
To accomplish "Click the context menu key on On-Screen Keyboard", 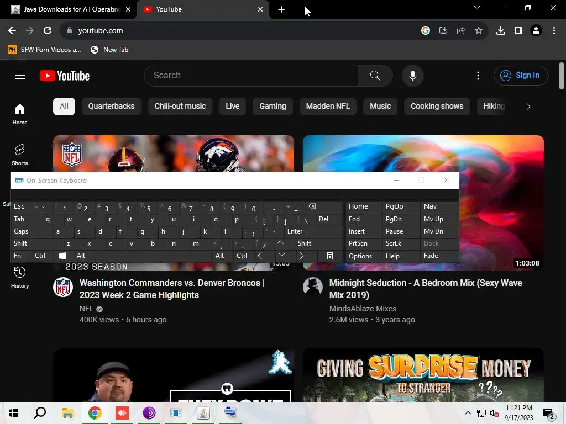I will pos(329,256).
